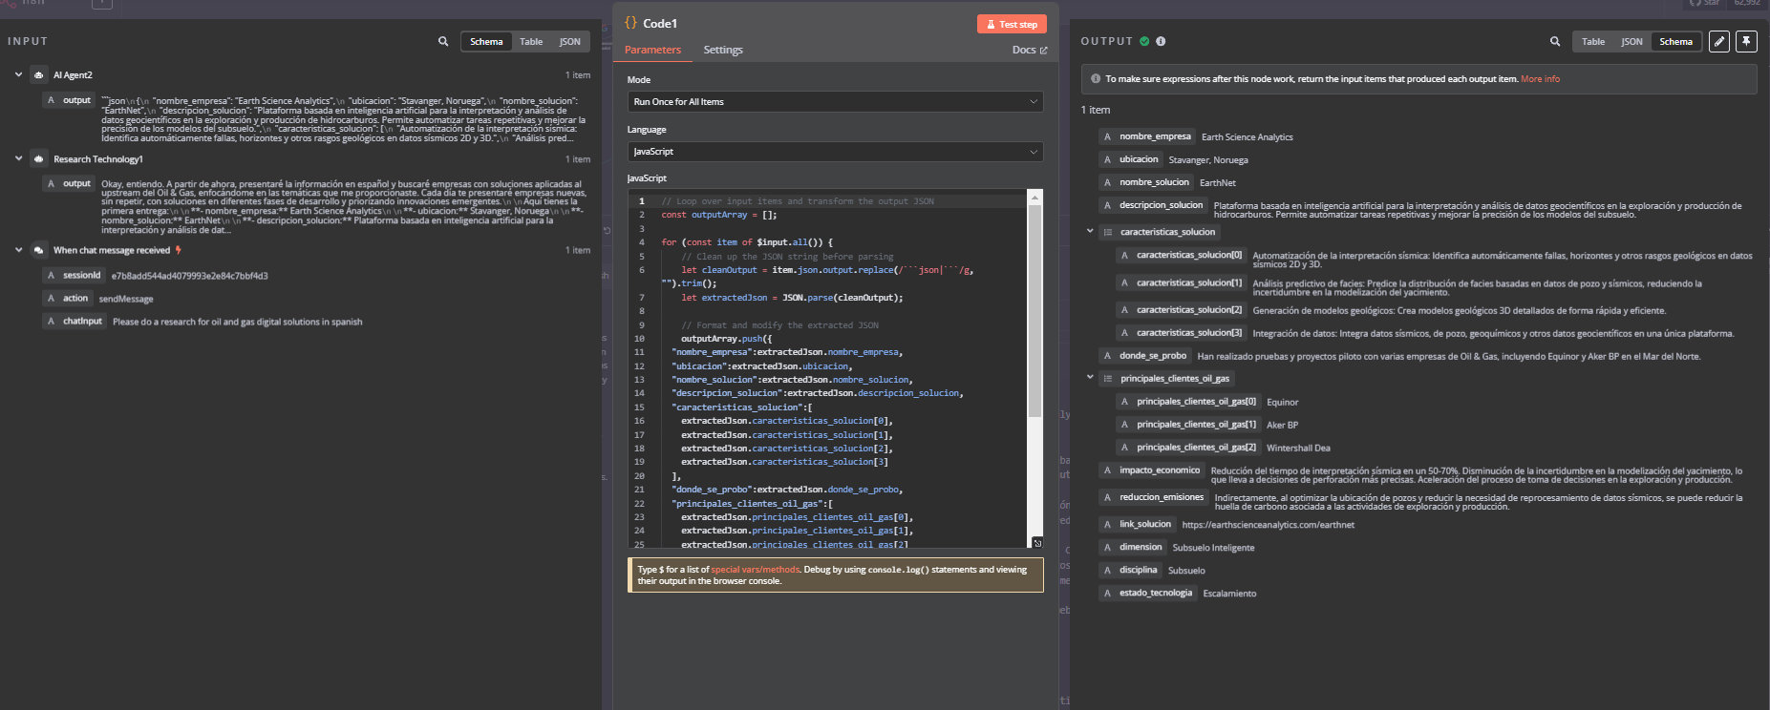Open the special vars/methods link
Image resolution: width=1770 pixels, height=710 pixels.
click(x=755, y=570)
